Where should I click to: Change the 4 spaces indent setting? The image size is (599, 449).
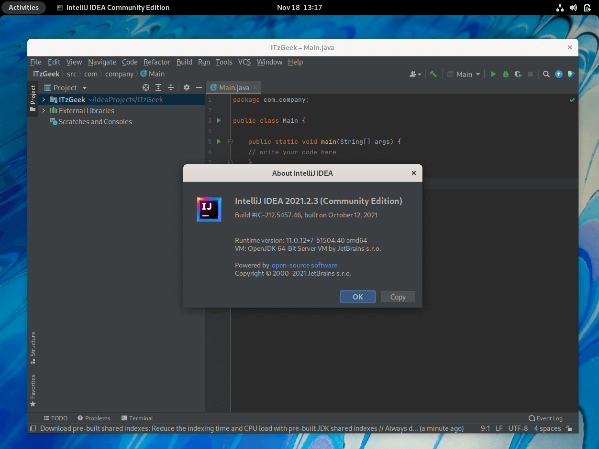[547, 428]
